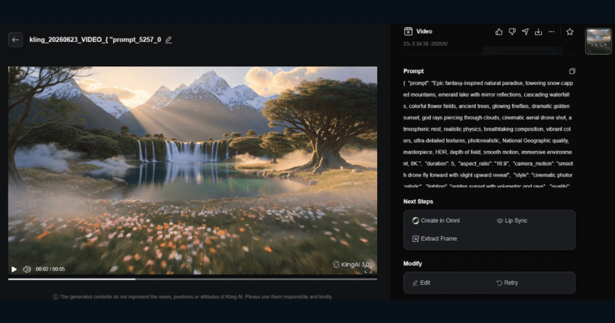Favorite the video with star icon
The image size is (615, 323).
570,32
